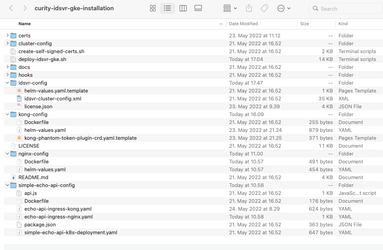Open the Share menu icon

[x=248, y=8]
